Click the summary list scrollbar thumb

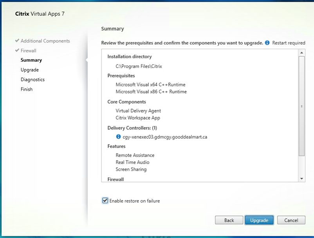point(301,106)
